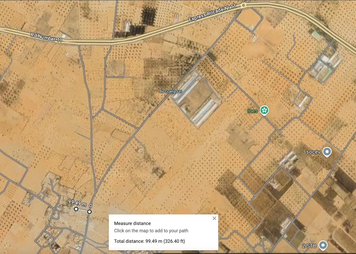The image size is (356, 254).
Task: Click the green flower icon on the Ines marker
Action: click(264, 110)
